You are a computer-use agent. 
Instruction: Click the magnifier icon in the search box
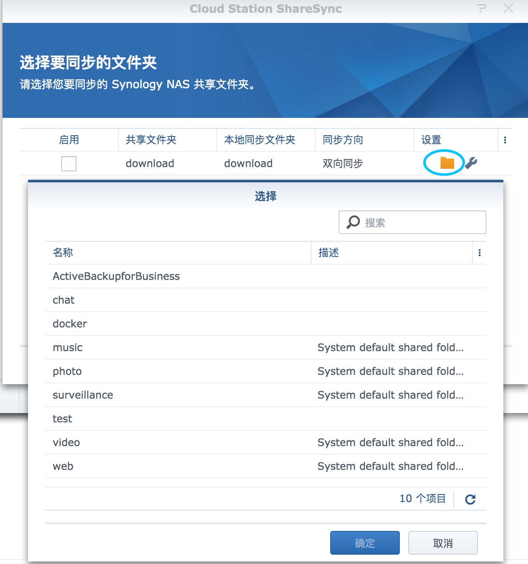click(353, 222)
